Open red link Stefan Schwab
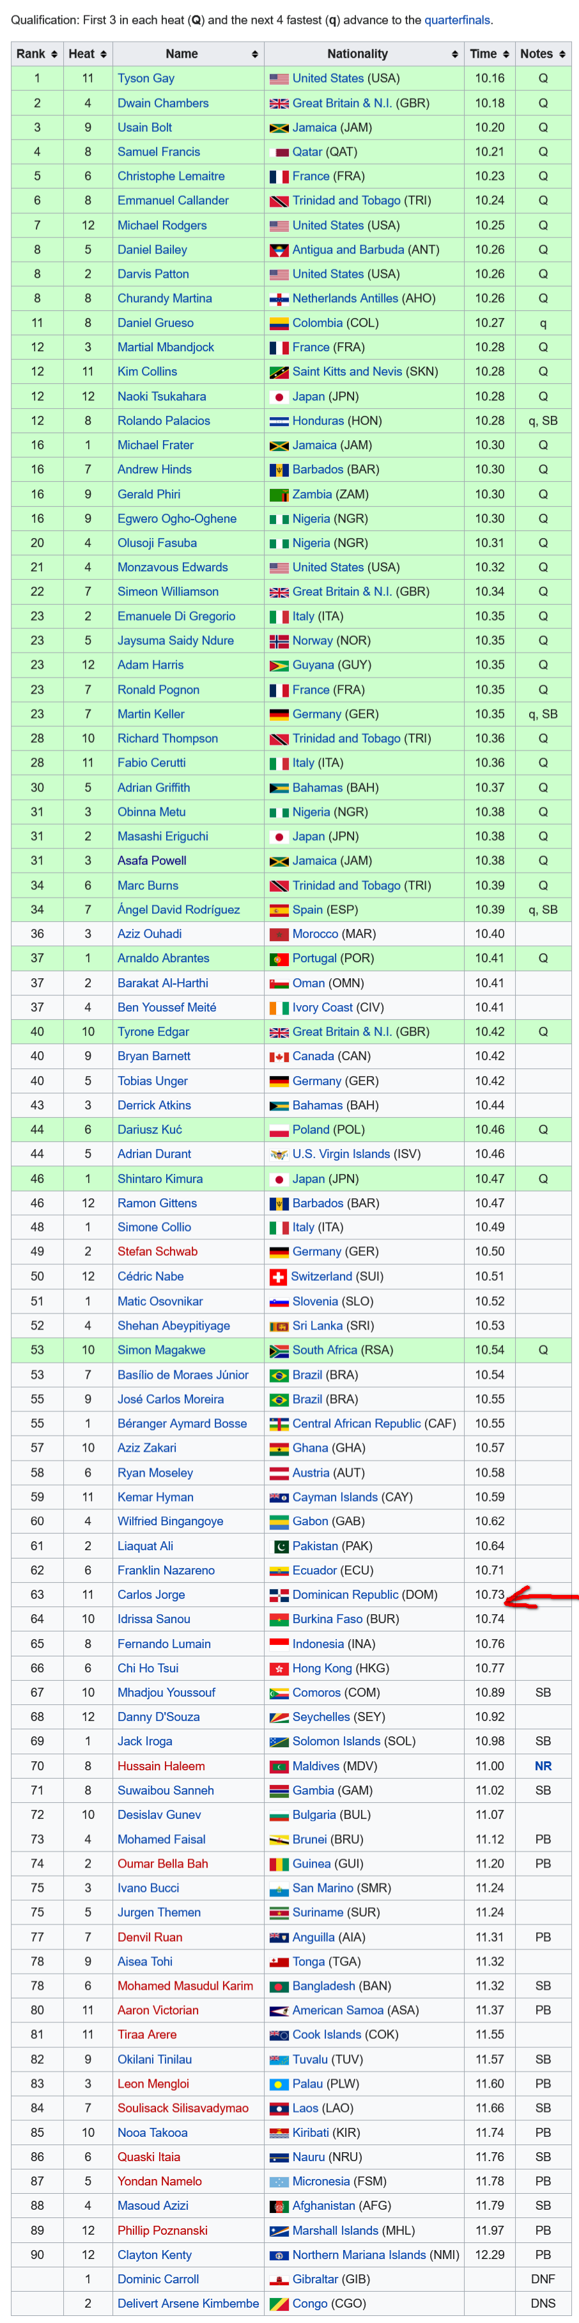Viewport: 579px width, 2323px height. [158, 1251]
